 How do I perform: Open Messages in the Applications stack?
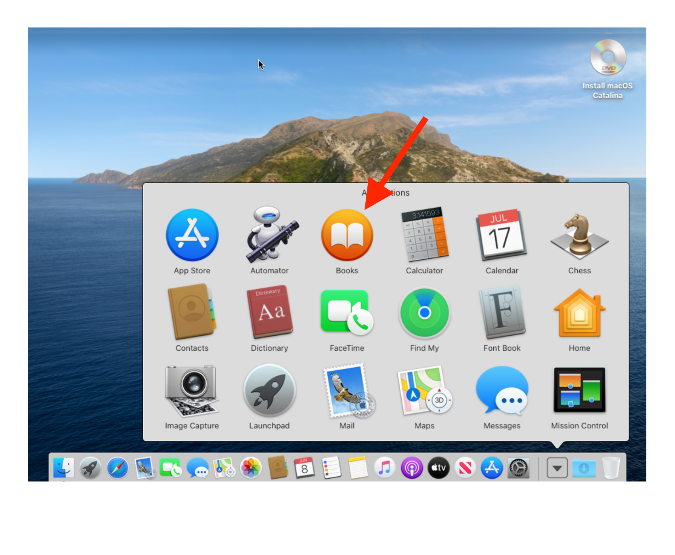click(x=502, y=390)
